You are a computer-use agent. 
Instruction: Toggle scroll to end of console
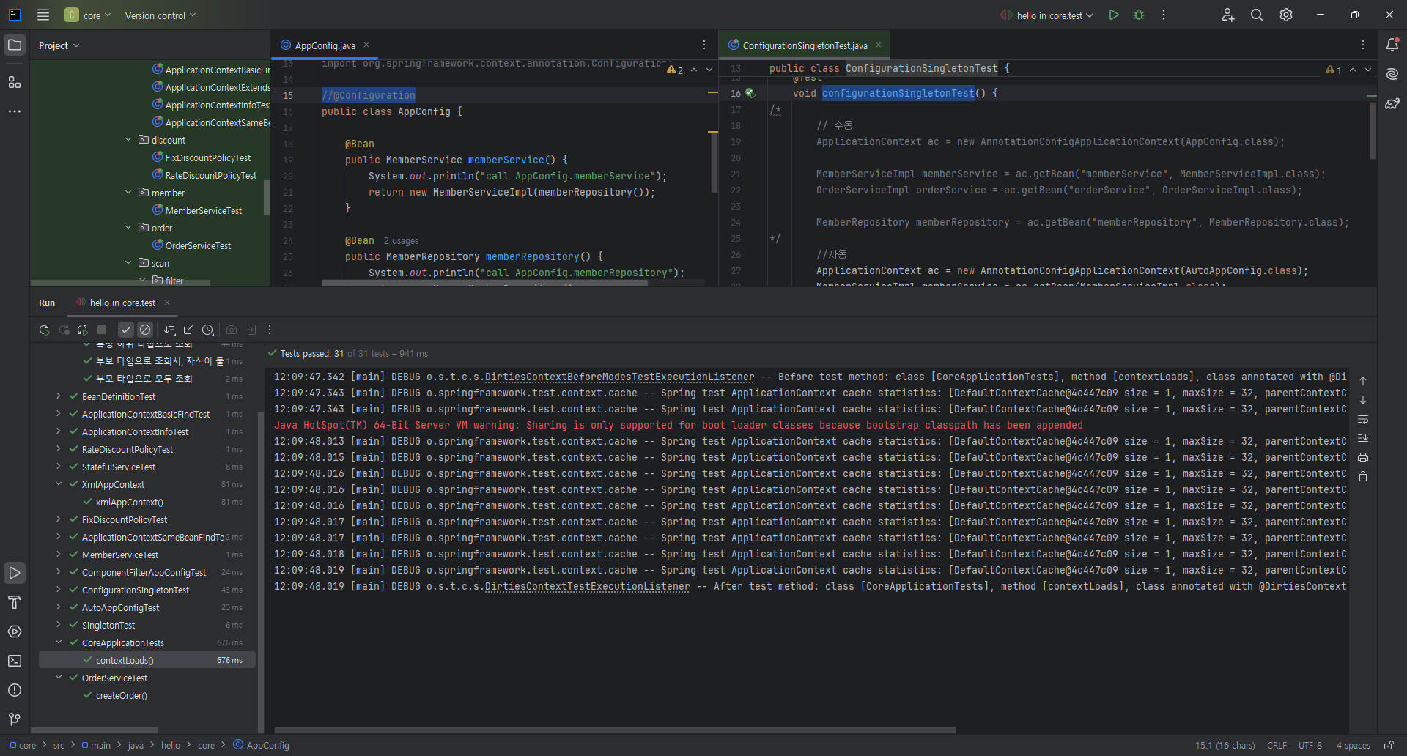coord(1363,438)
